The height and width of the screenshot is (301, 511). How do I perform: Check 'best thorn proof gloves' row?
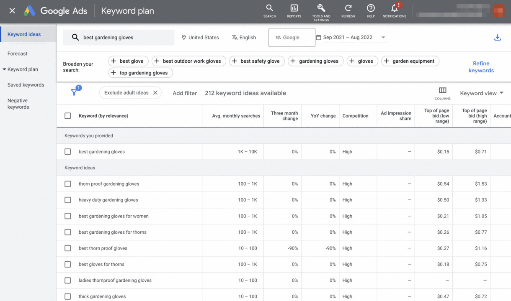(68, 248)
